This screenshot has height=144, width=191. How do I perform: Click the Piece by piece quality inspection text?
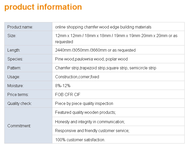[84, 103]
